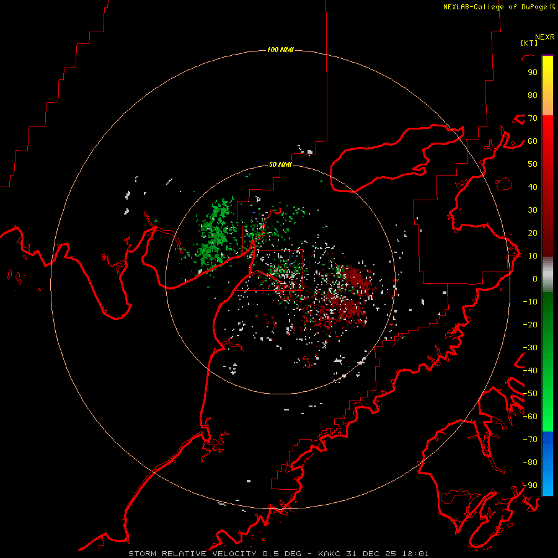
Task: Select the 0 kt value on the scale
Action: [x=535, y=278]
